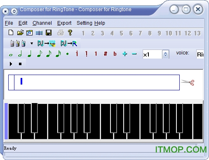Select channel number 7

coord(140,33)
